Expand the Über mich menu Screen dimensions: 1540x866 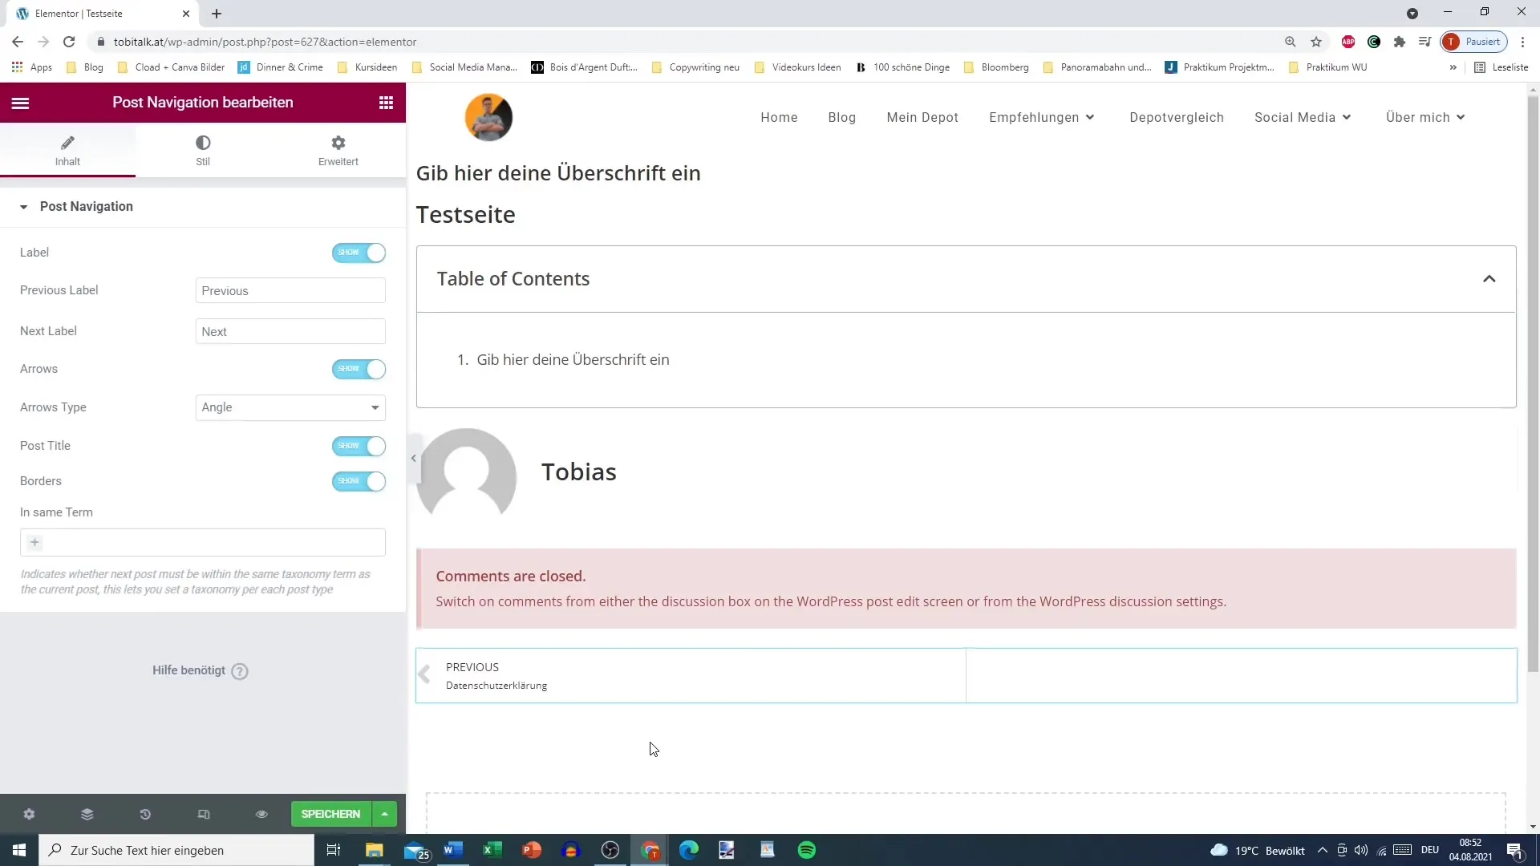[1425, 117]
